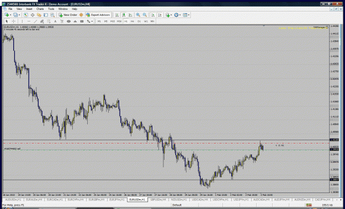Screen dimensions: 345x209
Task: Toggle Expert Advisors on or off
Action: pyautogui.click(x=98, y=15)
